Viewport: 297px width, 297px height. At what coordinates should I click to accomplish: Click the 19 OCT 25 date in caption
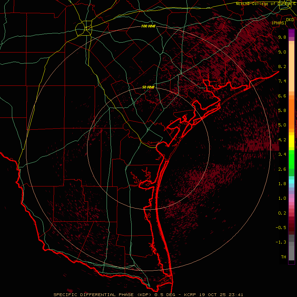(x=213, y=295)
